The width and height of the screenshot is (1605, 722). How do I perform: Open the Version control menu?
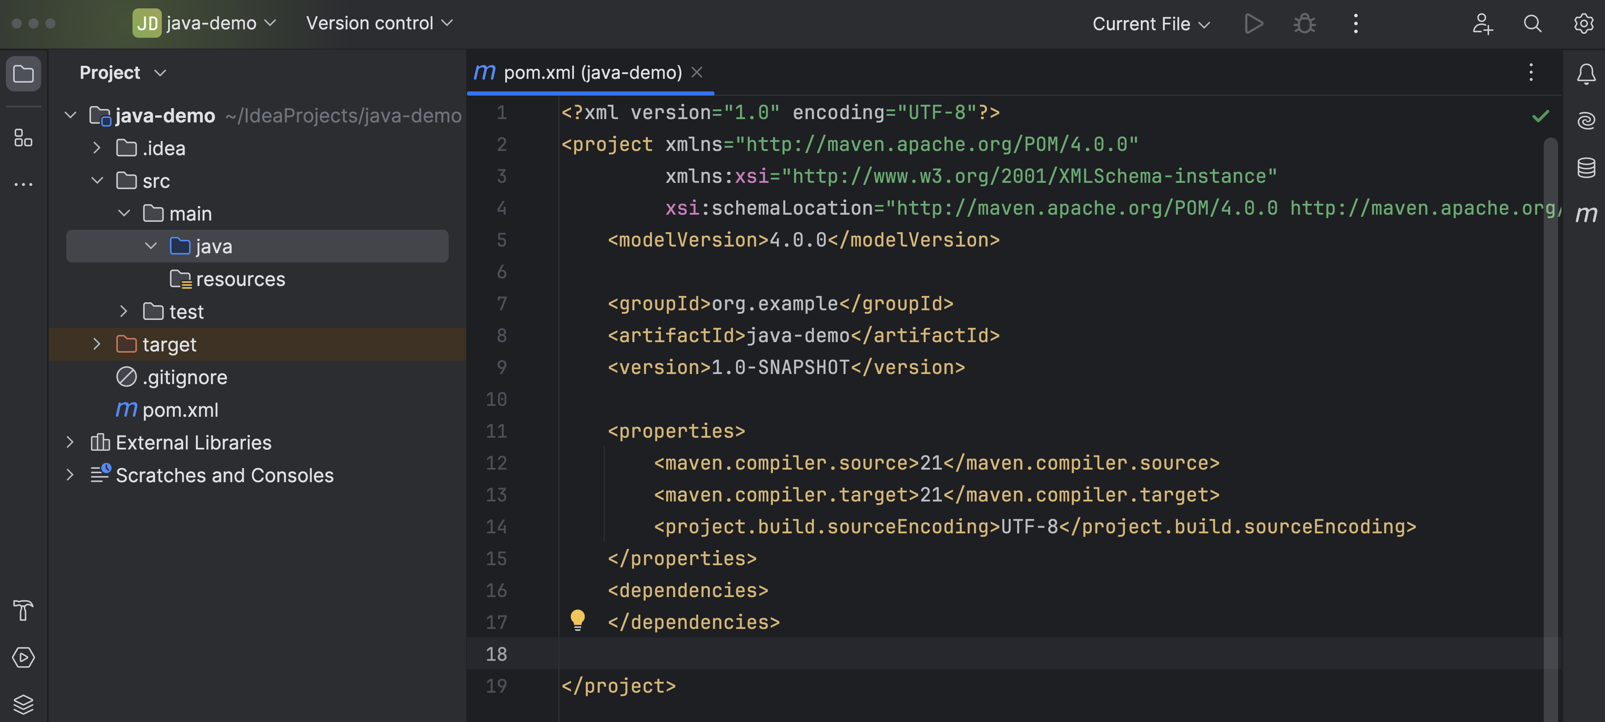click(379, 23)
